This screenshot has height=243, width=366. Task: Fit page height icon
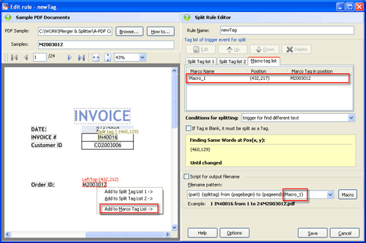tap(107, 57)
